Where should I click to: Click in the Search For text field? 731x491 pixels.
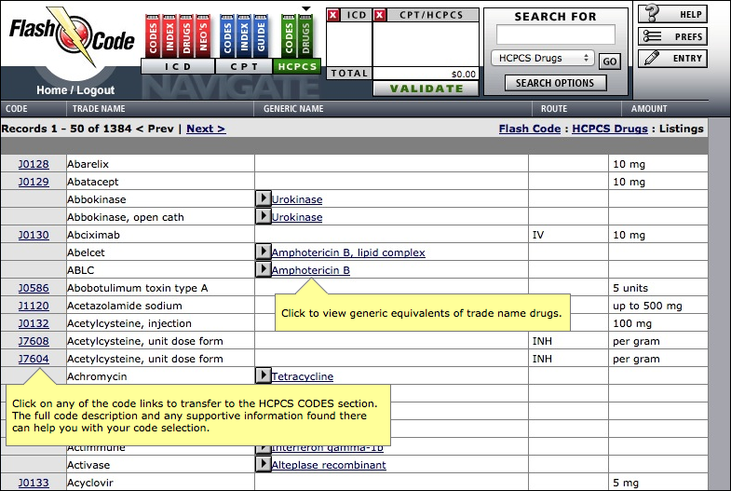coord(555,35)
